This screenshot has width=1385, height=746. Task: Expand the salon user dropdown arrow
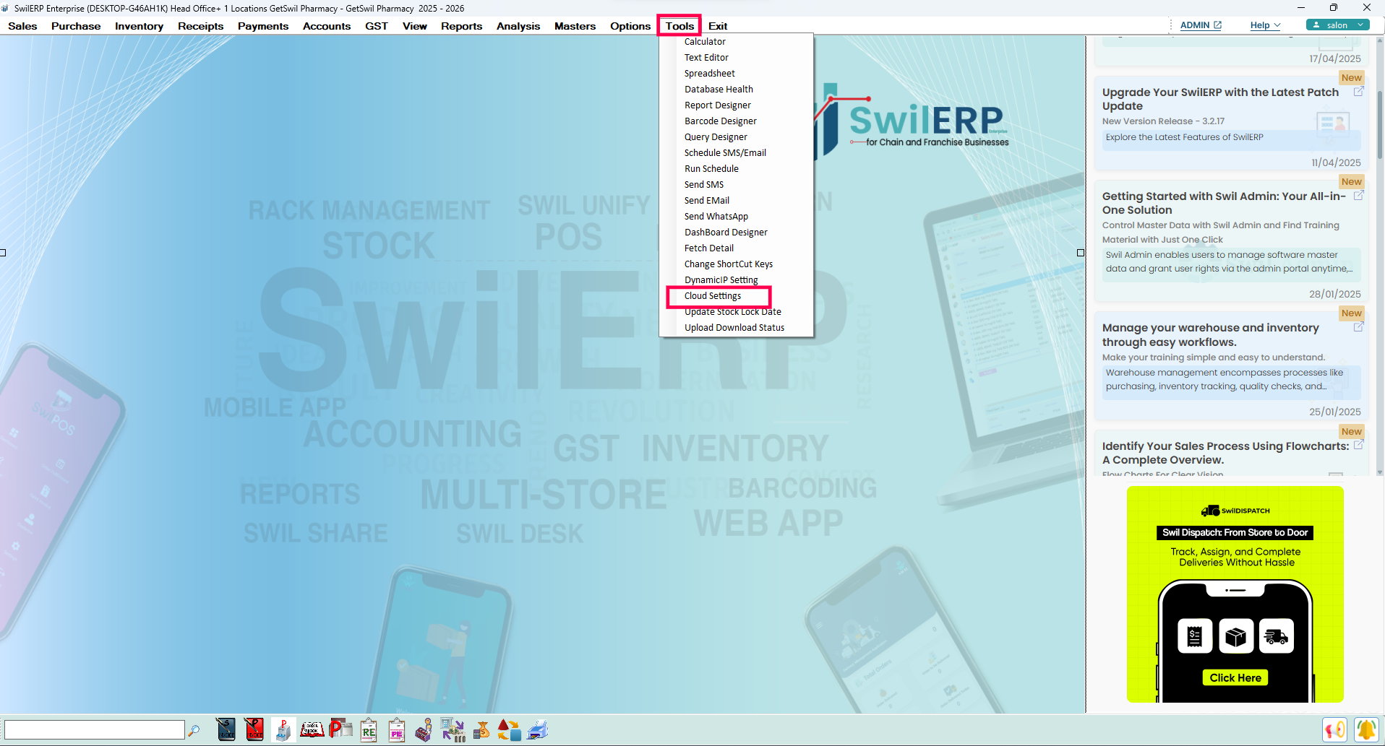click(1360, 25)
